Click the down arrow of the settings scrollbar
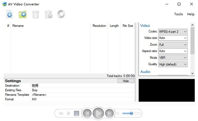Screen dimensions: 198x121 (192, 73)
